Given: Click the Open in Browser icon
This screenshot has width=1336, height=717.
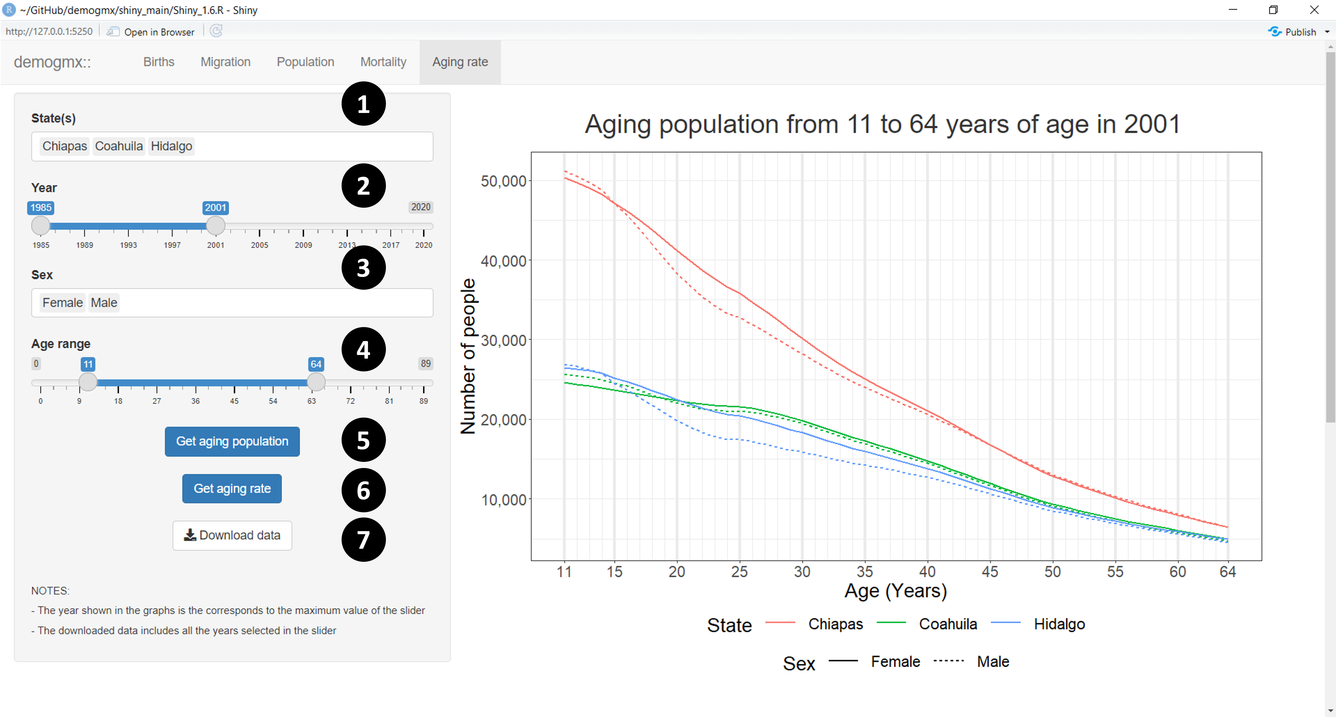Looking at the screenshot, I should [113, 32].
